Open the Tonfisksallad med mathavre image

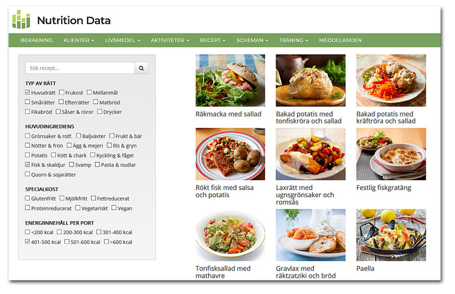click(230, 235)
